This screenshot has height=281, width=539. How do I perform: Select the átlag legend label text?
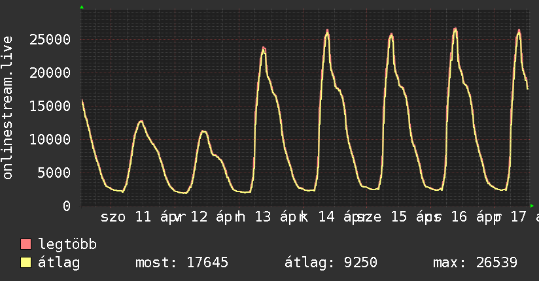(x=59, y=263)
